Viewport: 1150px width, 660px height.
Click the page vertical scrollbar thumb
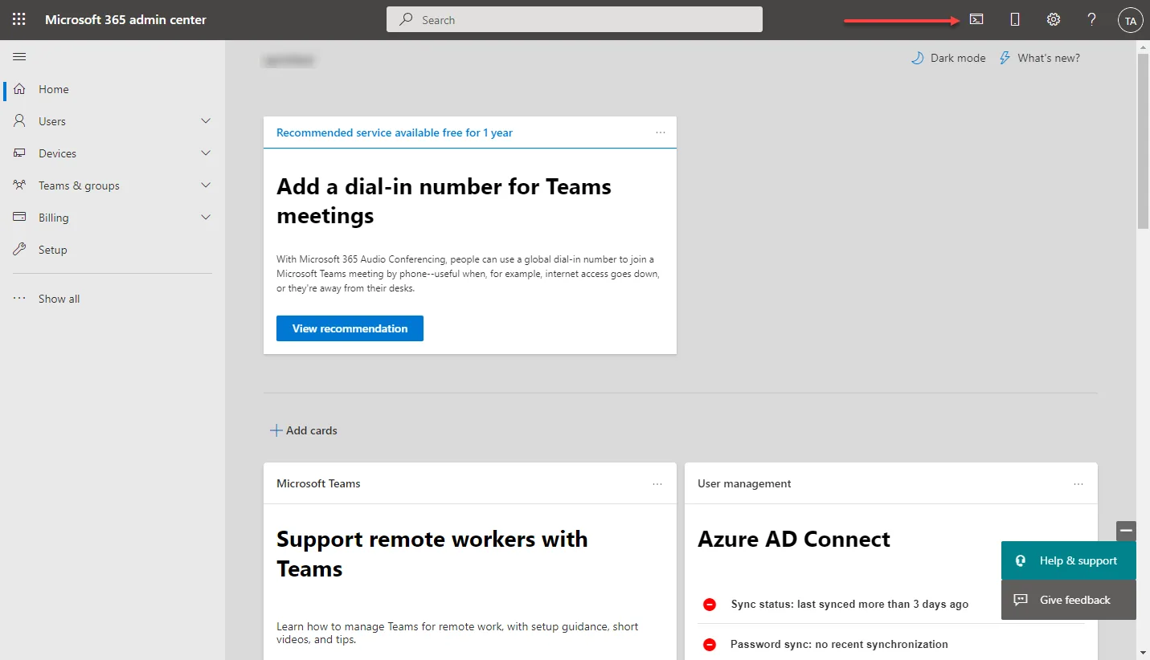(x=1143, y=141)
